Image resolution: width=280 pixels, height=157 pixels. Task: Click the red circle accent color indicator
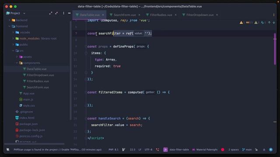coord(223,150)
